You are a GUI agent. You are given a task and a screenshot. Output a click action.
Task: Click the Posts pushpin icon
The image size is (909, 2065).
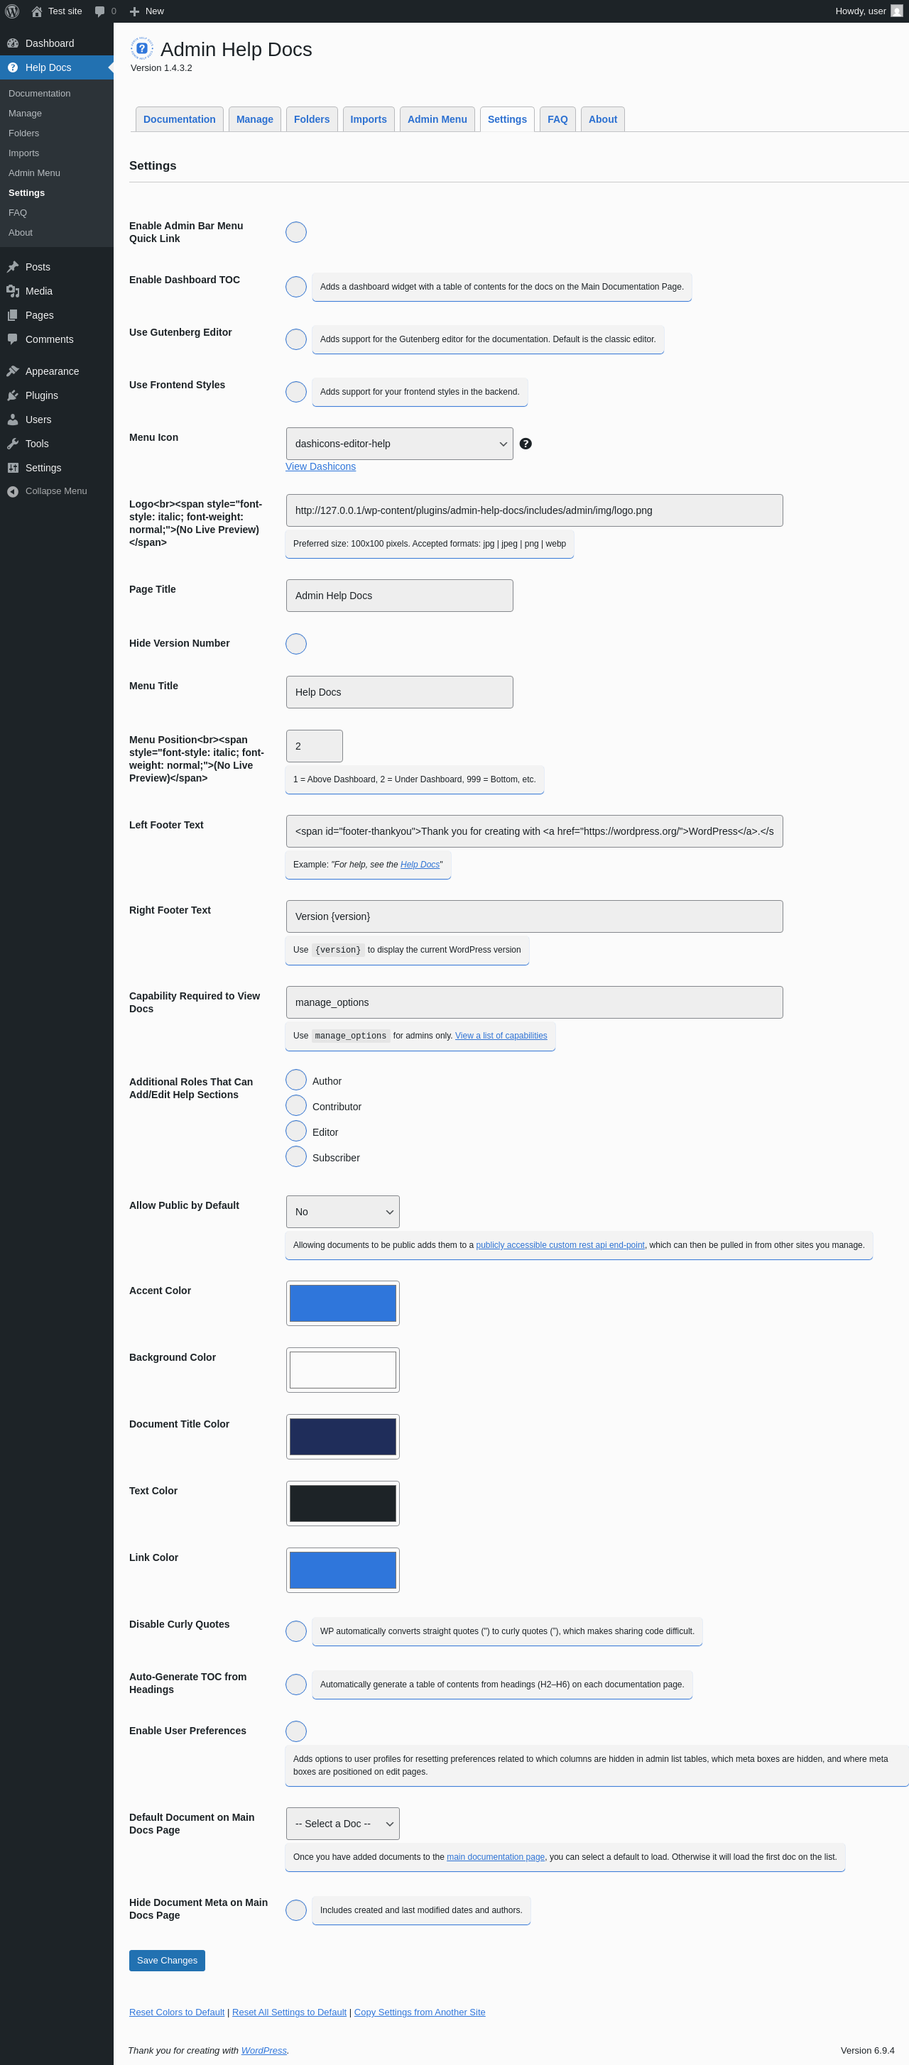click(x=13, y=267)
